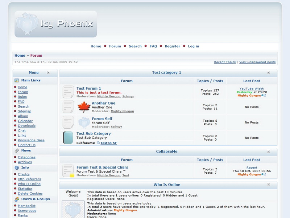This screenshot has width=290, height=218.
Task: Click Home in the breadcrumb trail
Action: pos(20,56)
